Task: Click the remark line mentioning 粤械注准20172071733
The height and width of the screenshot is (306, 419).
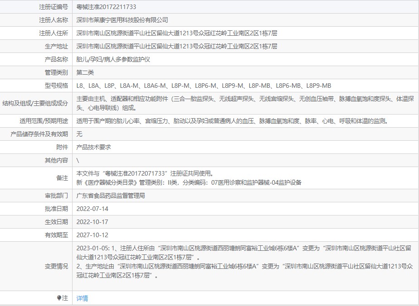Action: pyautogui.click(x=146, y=173)
